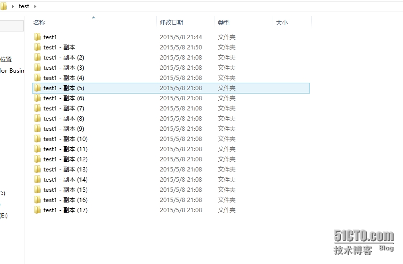Click folder icon of test1 - 副本 (17)
This screenshot has height=264, width=403.
pos(37,210)
